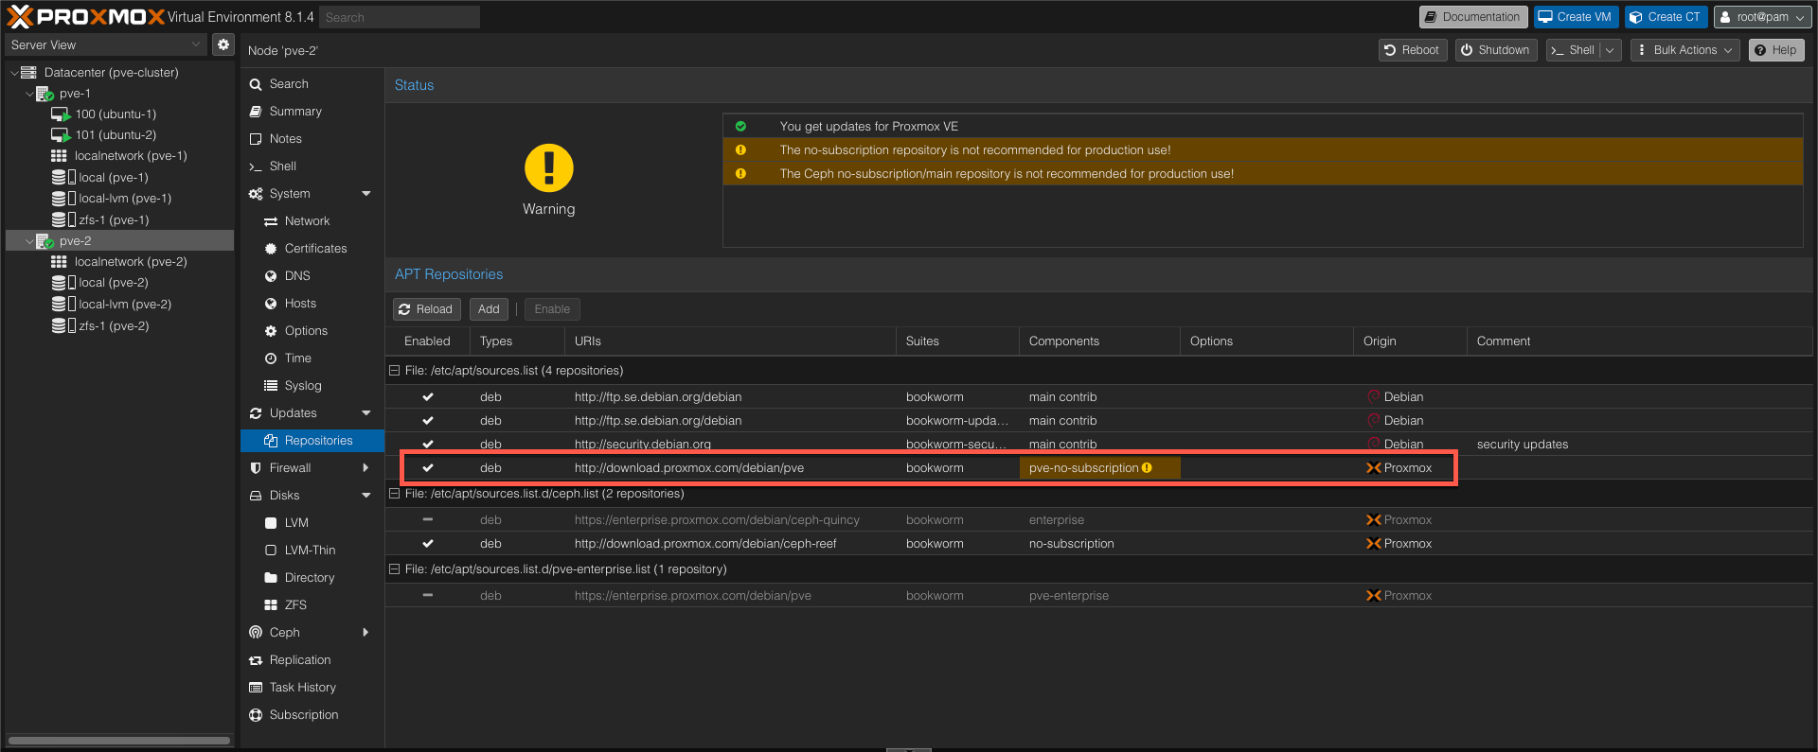Select the Repositories menu item
1818x752 pixels.
pyautogui.click(x=312, y=441)
